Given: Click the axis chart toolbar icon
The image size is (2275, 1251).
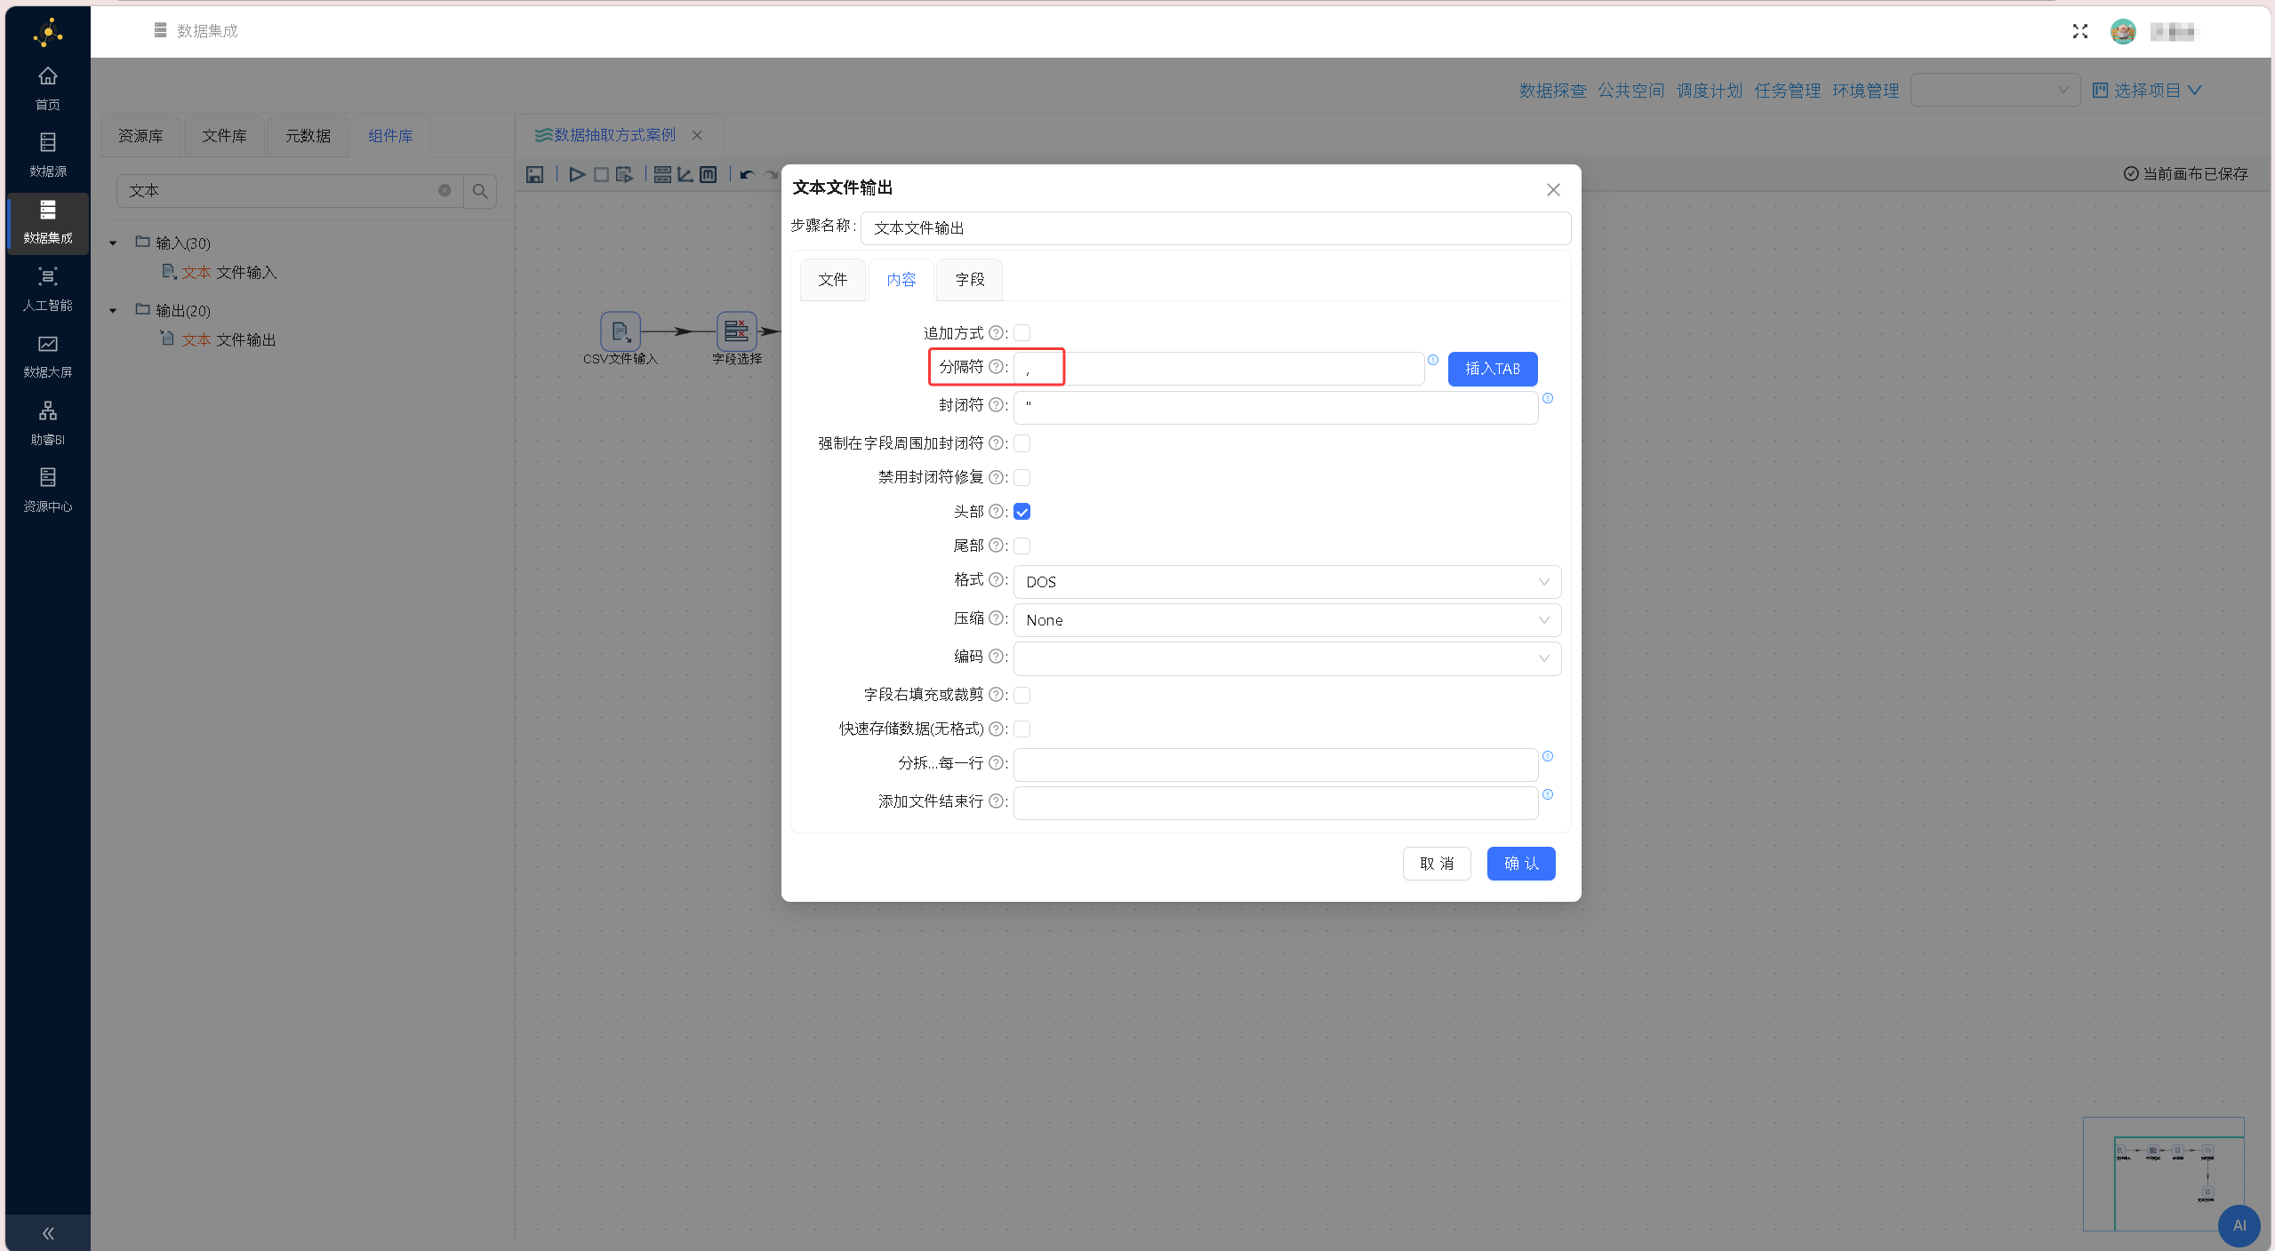Looking at the screenshot, I should pos(685,174).
